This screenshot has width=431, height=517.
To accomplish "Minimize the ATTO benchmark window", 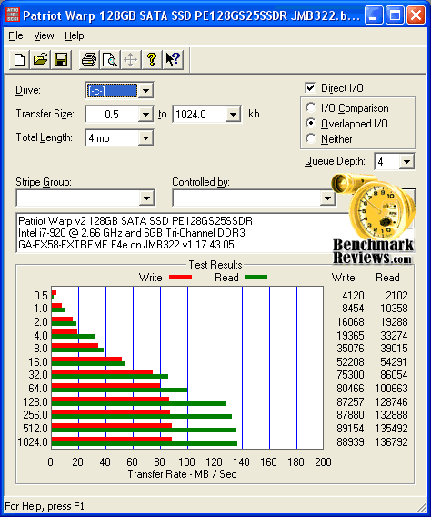I will coord(374,15).
